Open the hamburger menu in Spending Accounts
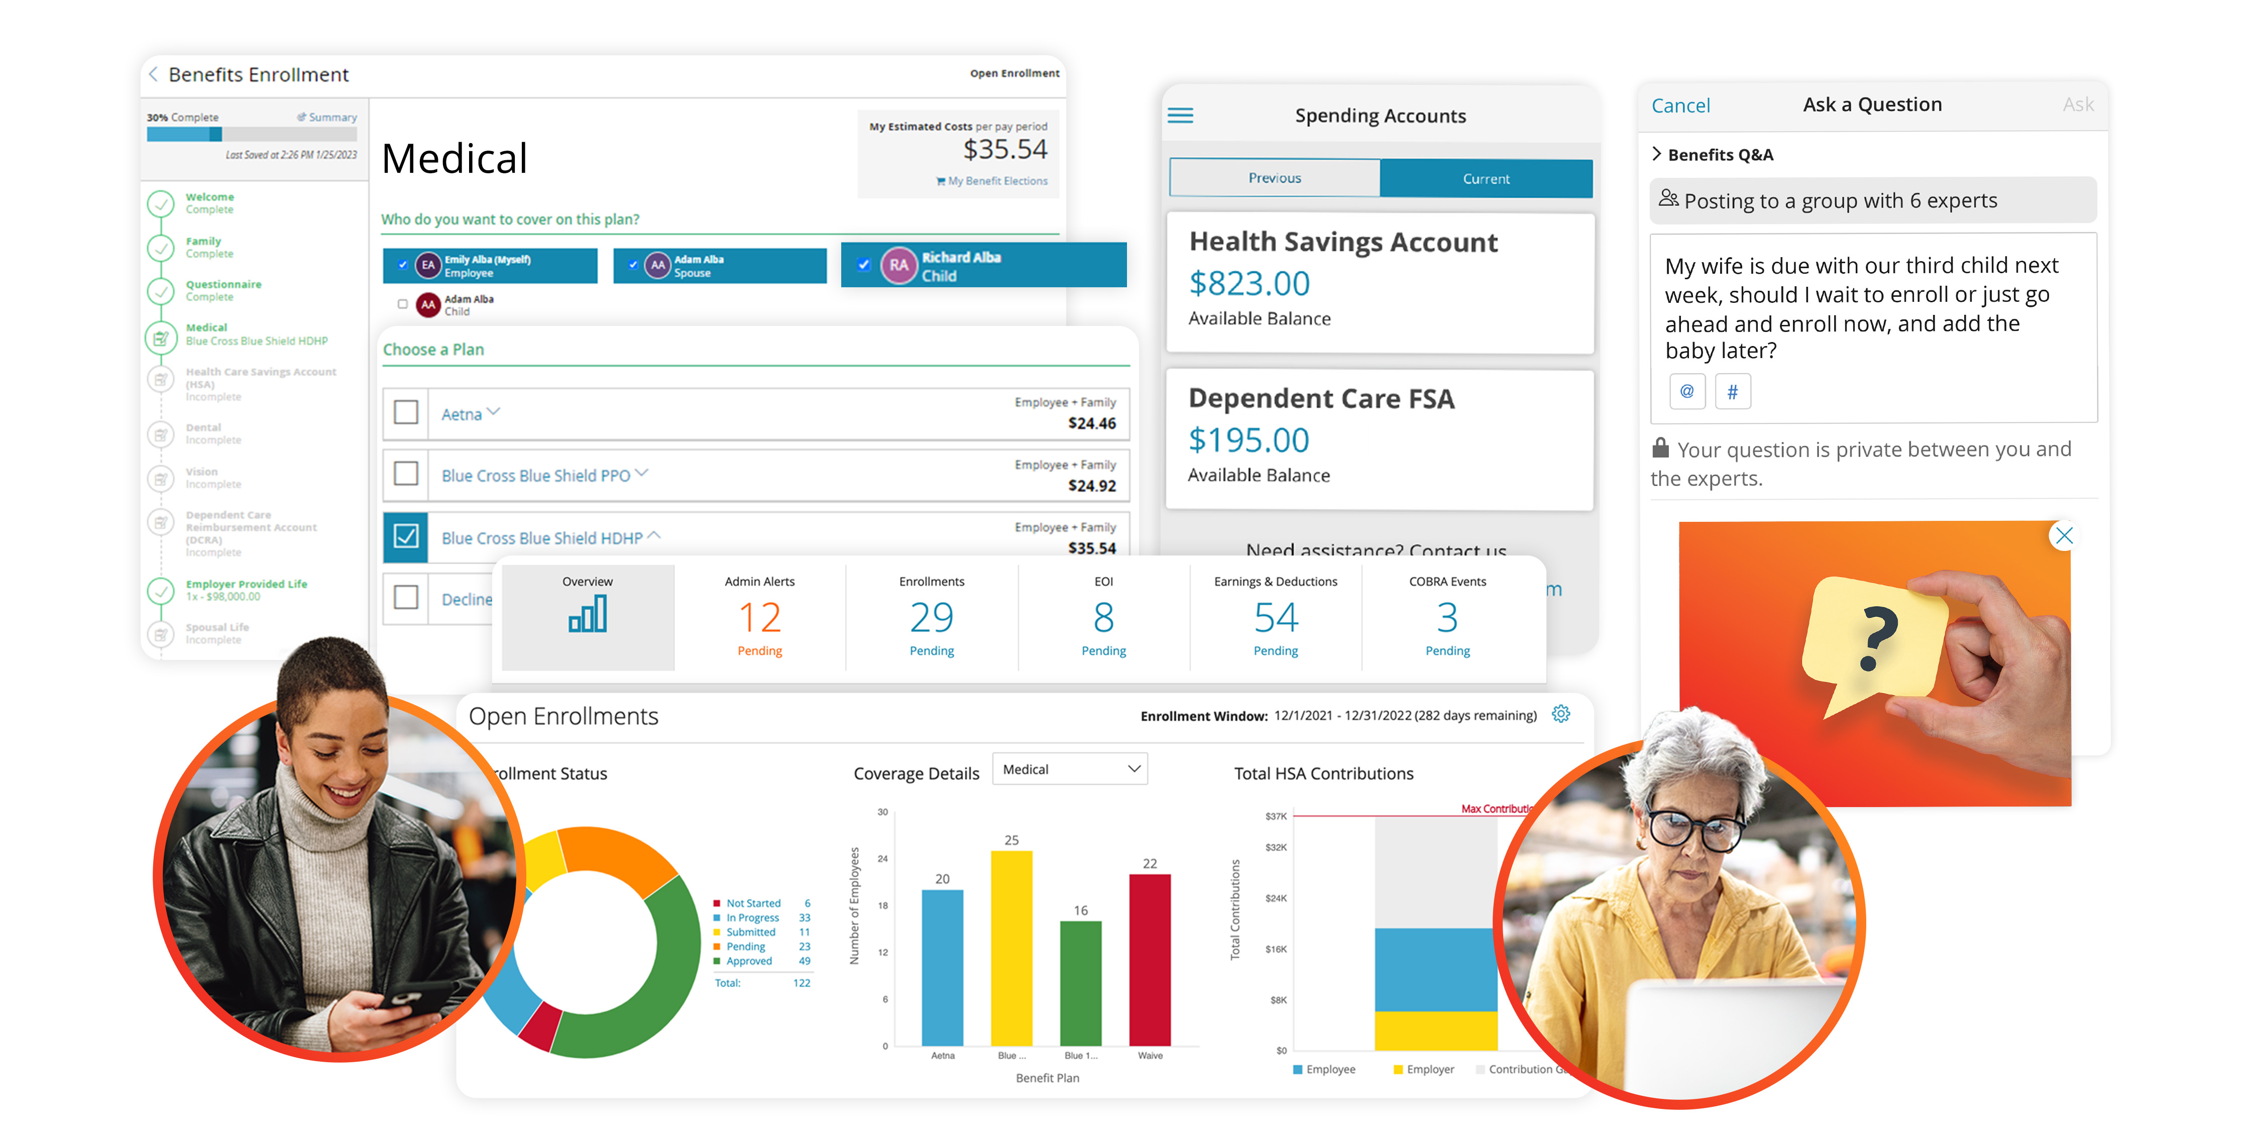The width and height of the screenshot is (2261, 1130). pyautogui.click(x=1180, y=116)
